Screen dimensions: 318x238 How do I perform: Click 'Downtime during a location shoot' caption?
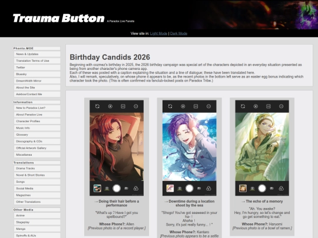190,203
